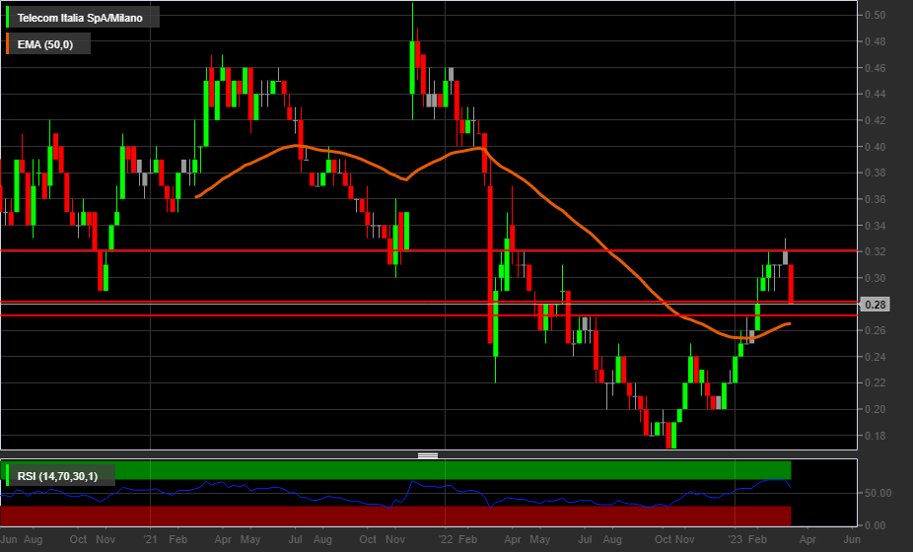Click the 50.00 RSI axis label
This screenshot has height=552, width=913.
[878, 493]
